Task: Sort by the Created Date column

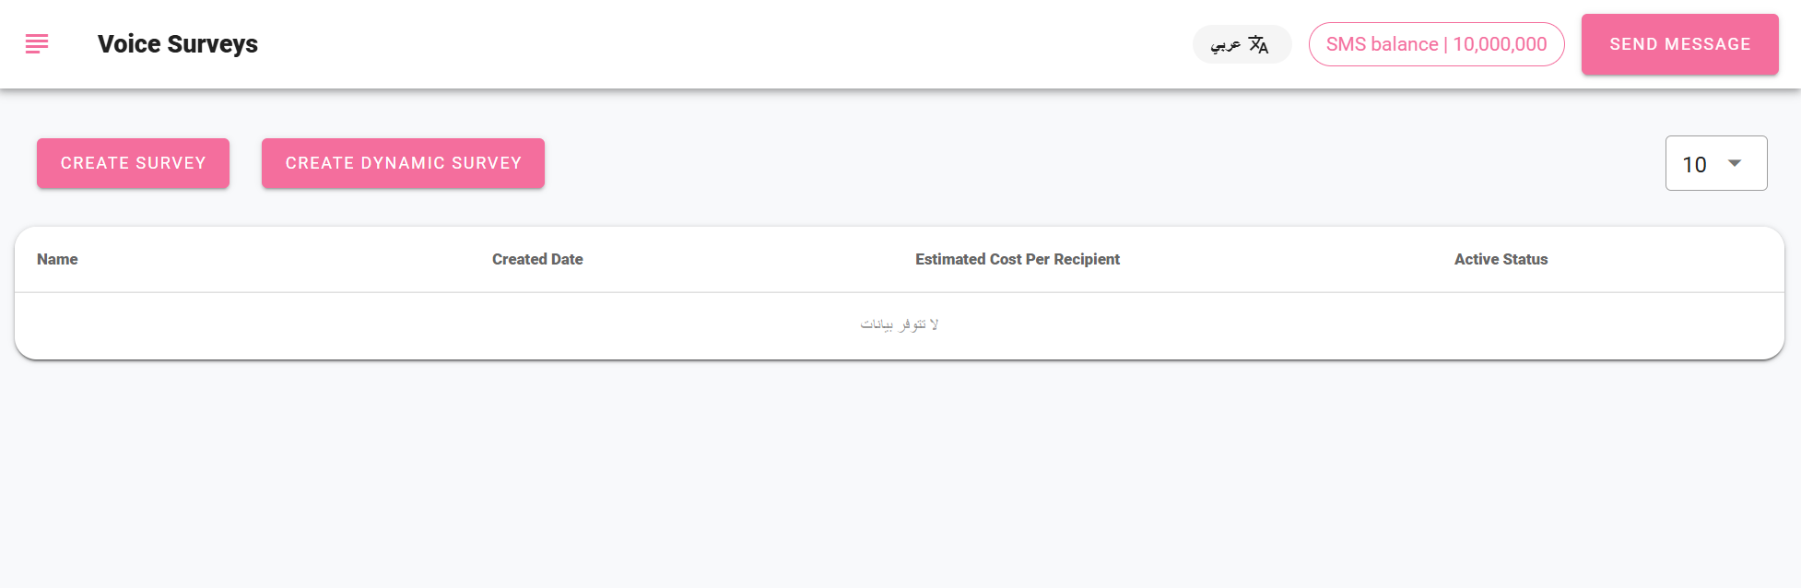Action: click(x=537, y=259)
